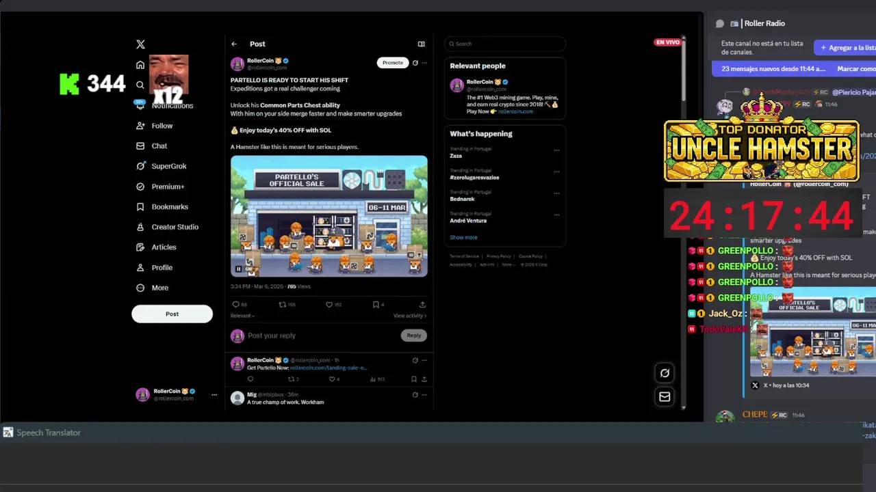Open the Partello's Official Sale image
This screenshot has width=876, height=492.
tap(329, 216)
